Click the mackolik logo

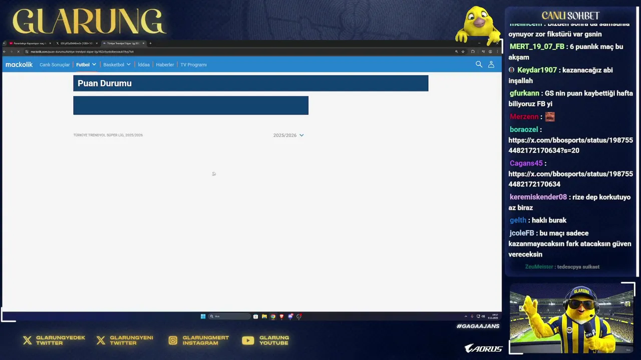[19, 64]
